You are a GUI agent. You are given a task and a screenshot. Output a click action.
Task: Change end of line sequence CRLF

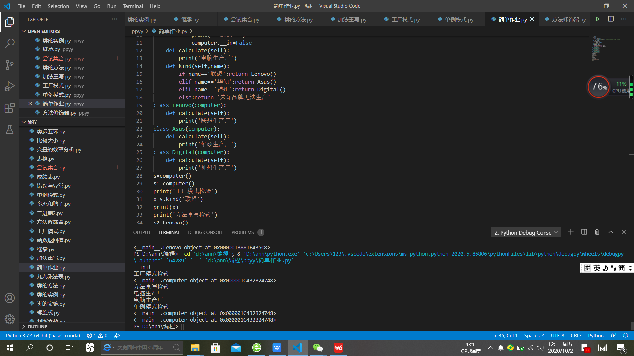576,335
